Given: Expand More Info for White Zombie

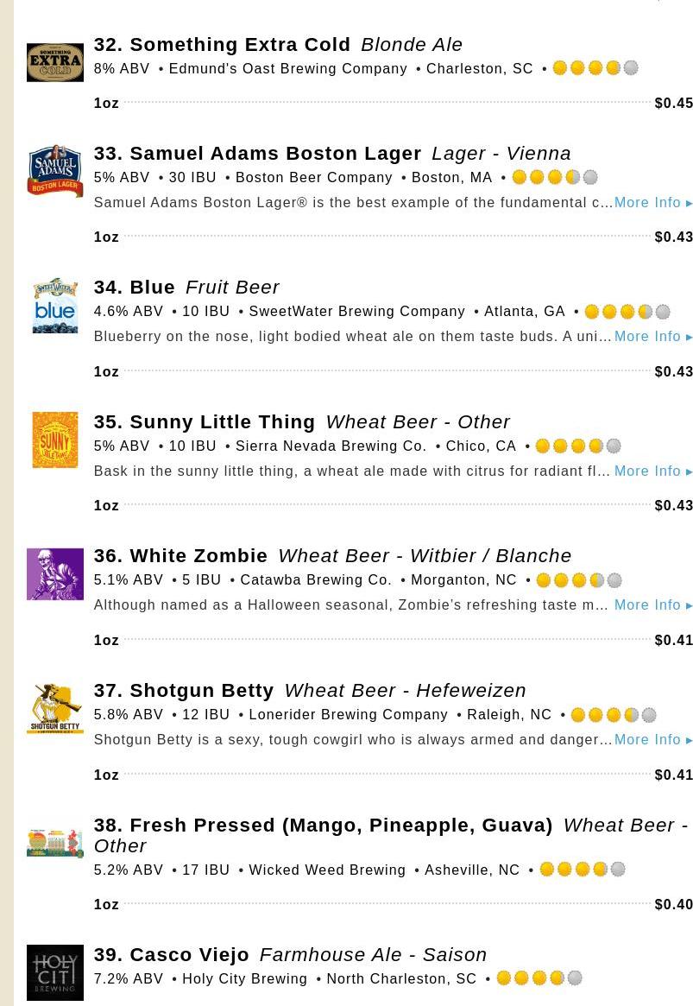Looking at the screenshot, I should pos(653,605).
